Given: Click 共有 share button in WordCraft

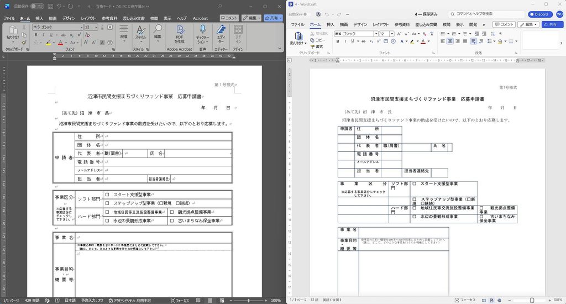Looking at the screenshot, I should click(552, 24).
